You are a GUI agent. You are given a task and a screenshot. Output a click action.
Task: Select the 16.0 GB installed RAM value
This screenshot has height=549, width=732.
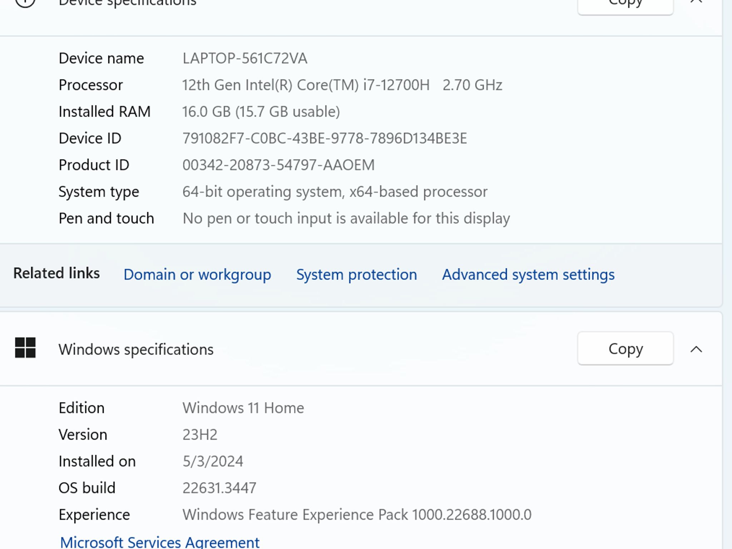pos(261,112)
